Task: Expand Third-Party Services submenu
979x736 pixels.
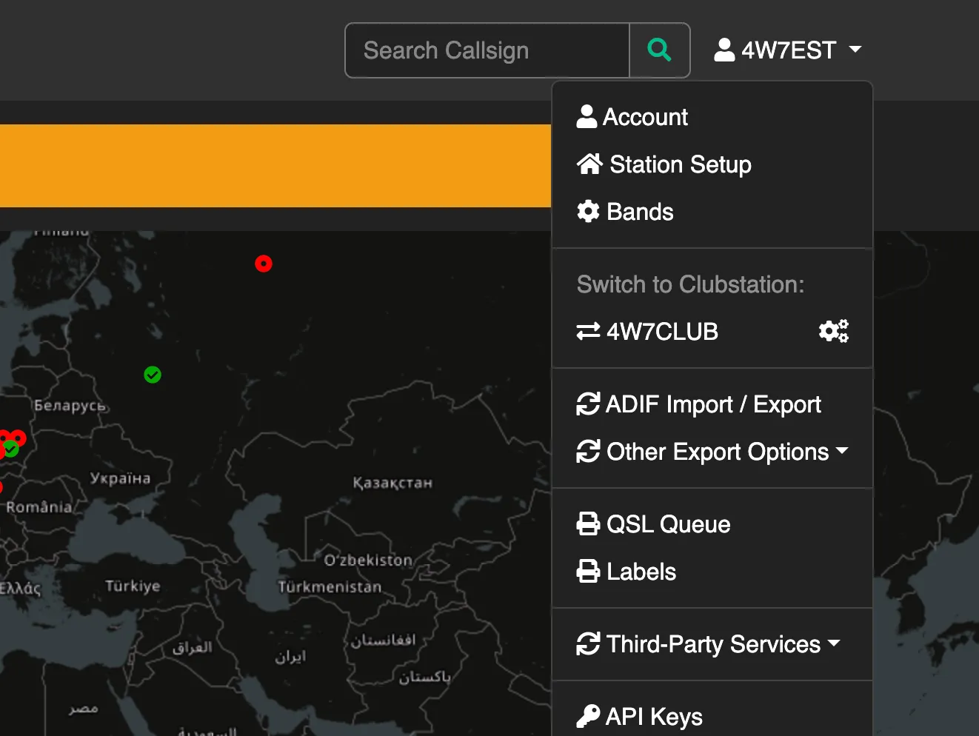Action: coord(723,644)
